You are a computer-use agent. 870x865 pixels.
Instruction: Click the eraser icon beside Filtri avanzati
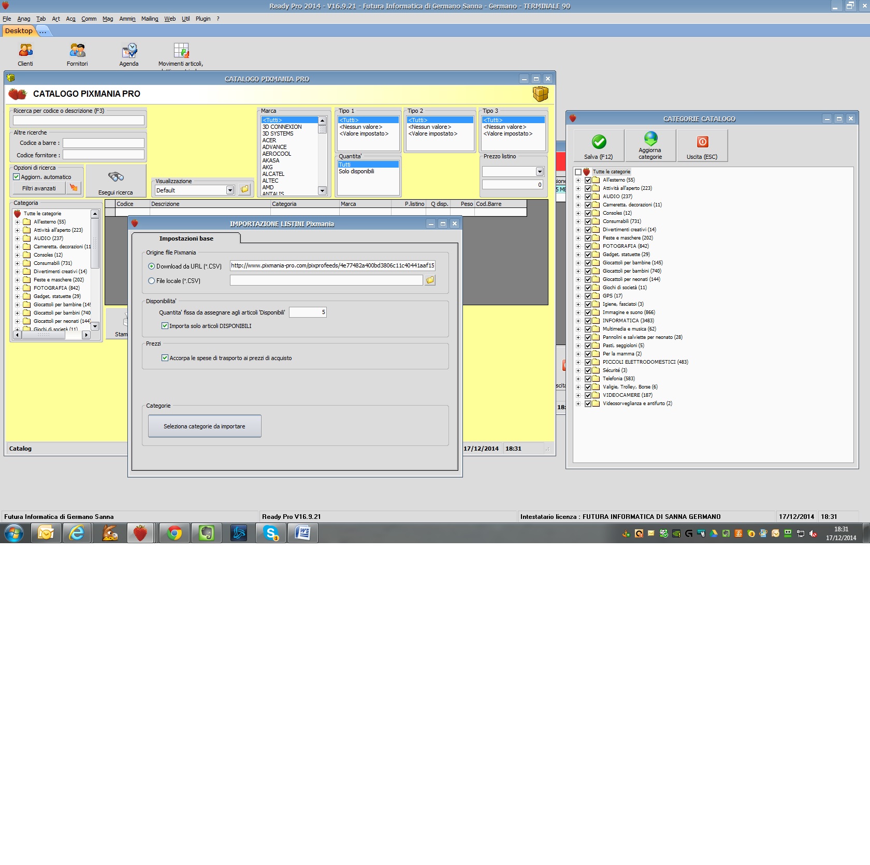pos(74,188)
